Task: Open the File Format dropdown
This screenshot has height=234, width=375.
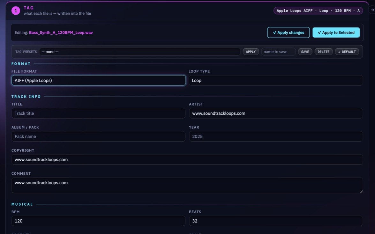Action: tap(99, 80)
